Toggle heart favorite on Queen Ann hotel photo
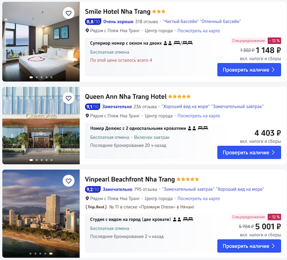Viewport: 287px width, 260px height. click(x=68, y=98)
